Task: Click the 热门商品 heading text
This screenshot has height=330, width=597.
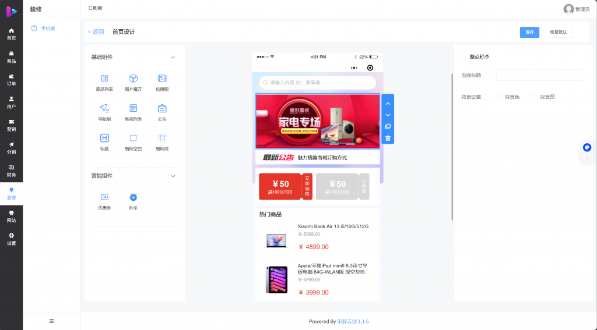Action: 271,214
